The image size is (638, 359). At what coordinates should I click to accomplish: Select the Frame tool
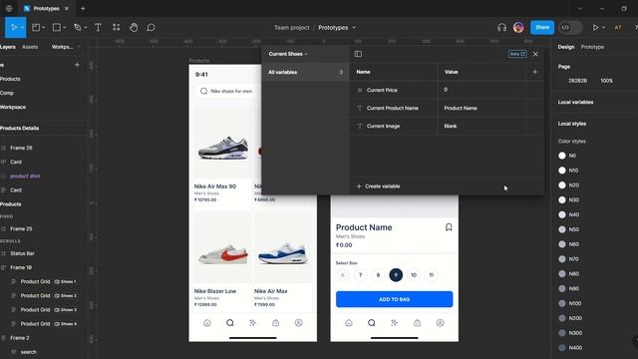tap(36, 27)
